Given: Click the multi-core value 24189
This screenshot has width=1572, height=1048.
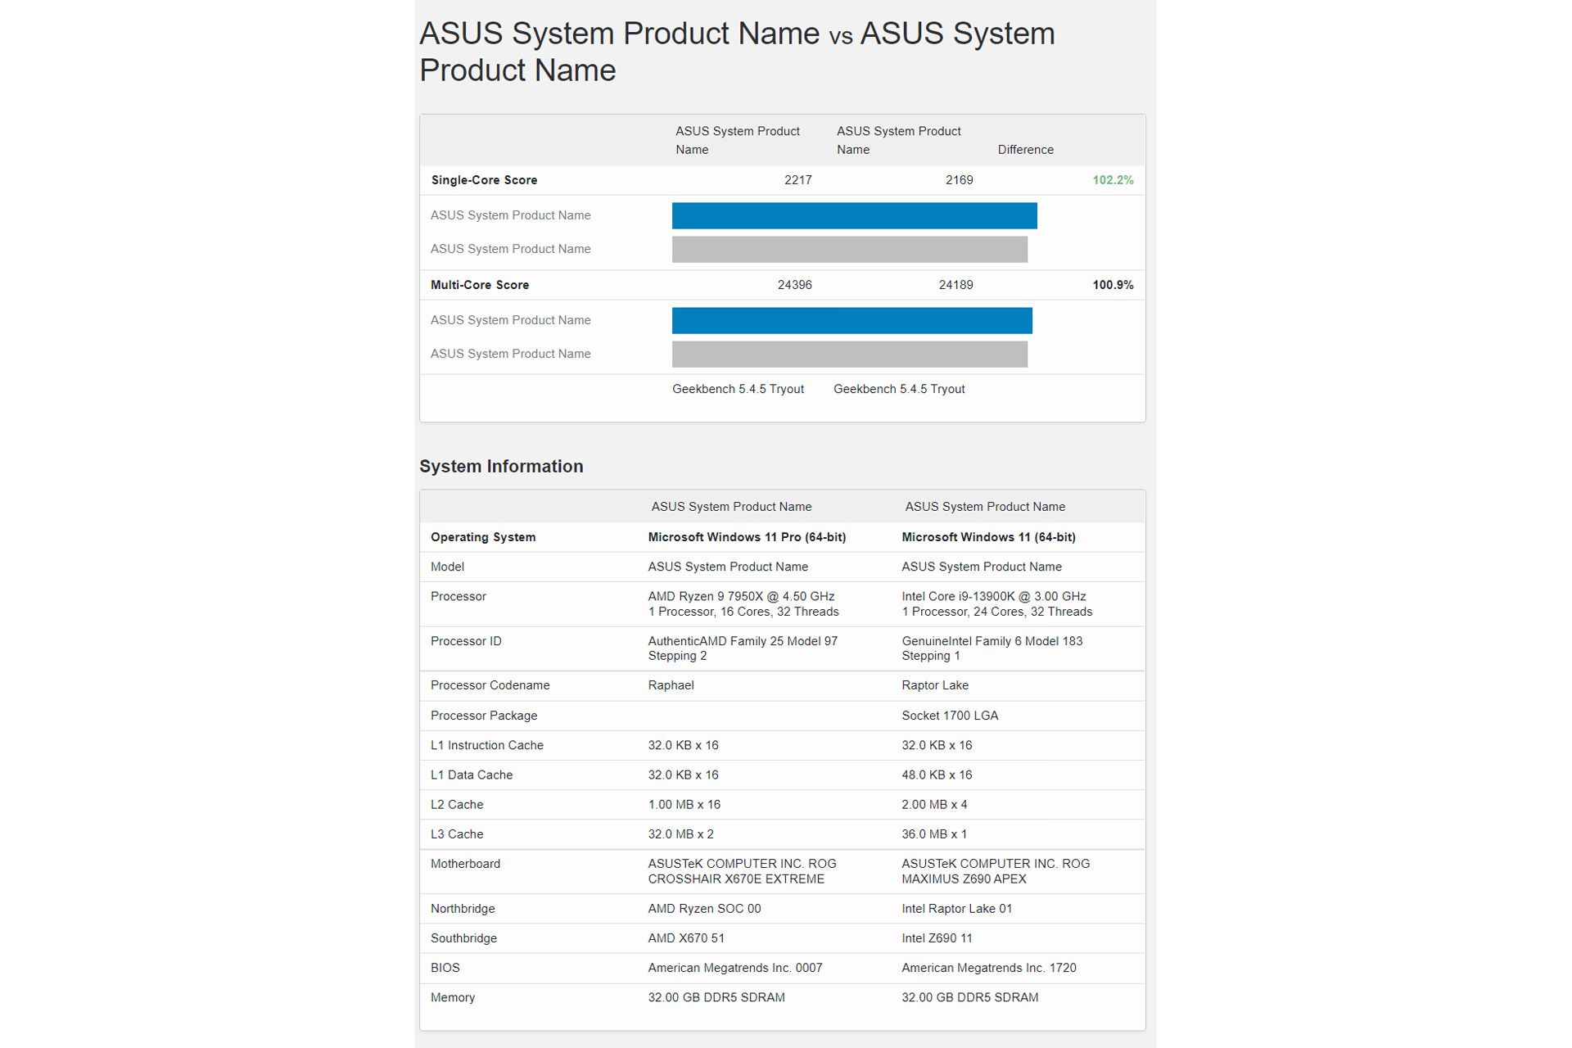Looking at the screenshot, I should [955, 285].
